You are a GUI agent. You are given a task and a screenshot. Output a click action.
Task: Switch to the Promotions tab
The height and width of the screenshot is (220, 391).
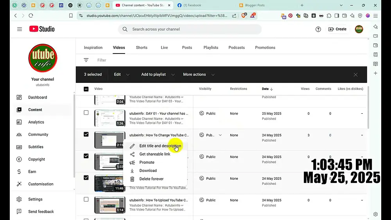(265, 48)
